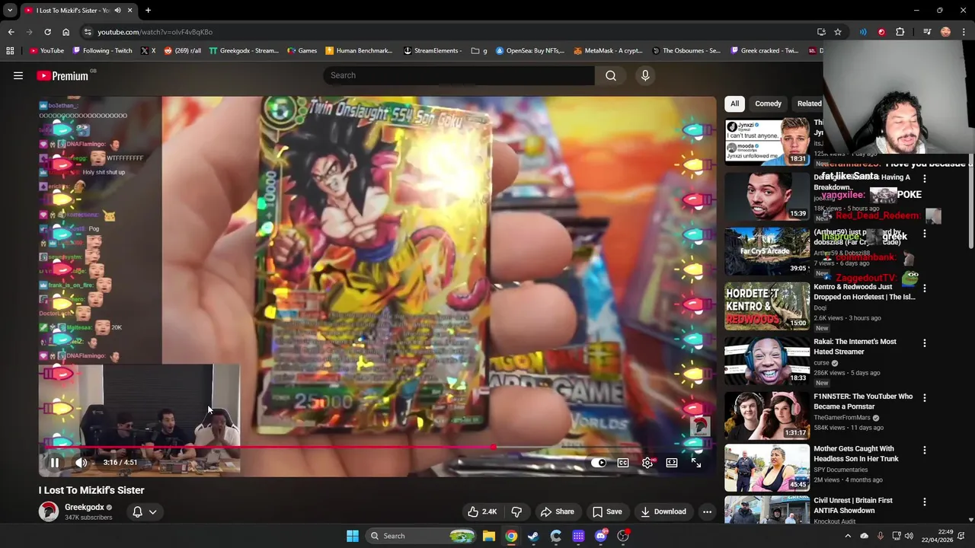Open options menu for Mother Gets Caught video
Screen dimensions: 975x548
[925, 450]
